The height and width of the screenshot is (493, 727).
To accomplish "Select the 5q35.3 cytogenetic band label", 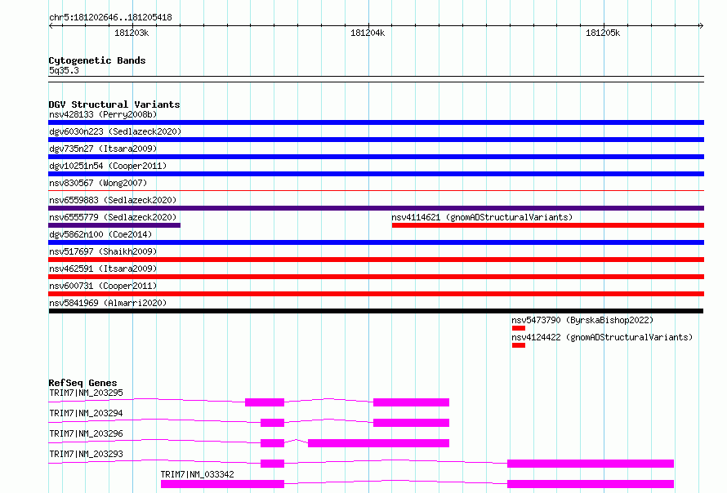I will pyautogui.click(x=64, y=70).
